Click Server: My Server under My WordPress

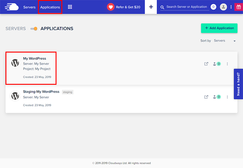pos(36,64)
